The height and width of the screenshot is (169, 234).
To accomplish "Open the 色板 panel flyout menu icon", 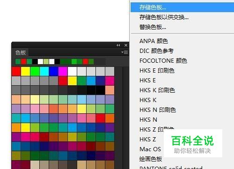I will click(124, 52).
